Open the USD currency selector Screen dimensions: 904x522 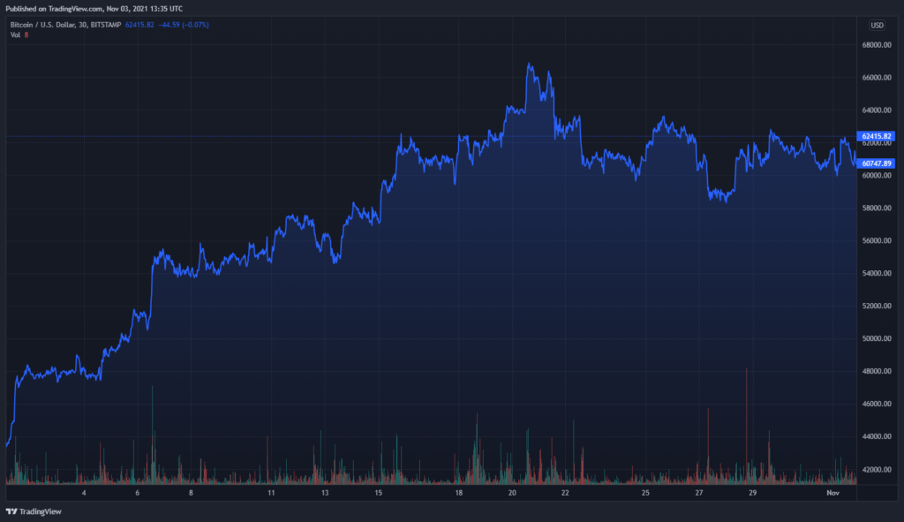click(x=877, y=26)
